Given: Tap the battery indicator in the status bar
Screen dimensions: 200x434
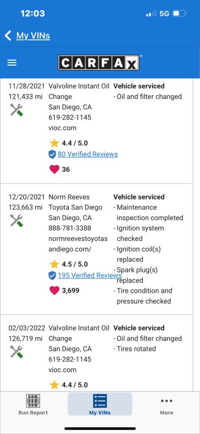Looking at the screenshot, I should pyautogui.click(x=180, y=13).
